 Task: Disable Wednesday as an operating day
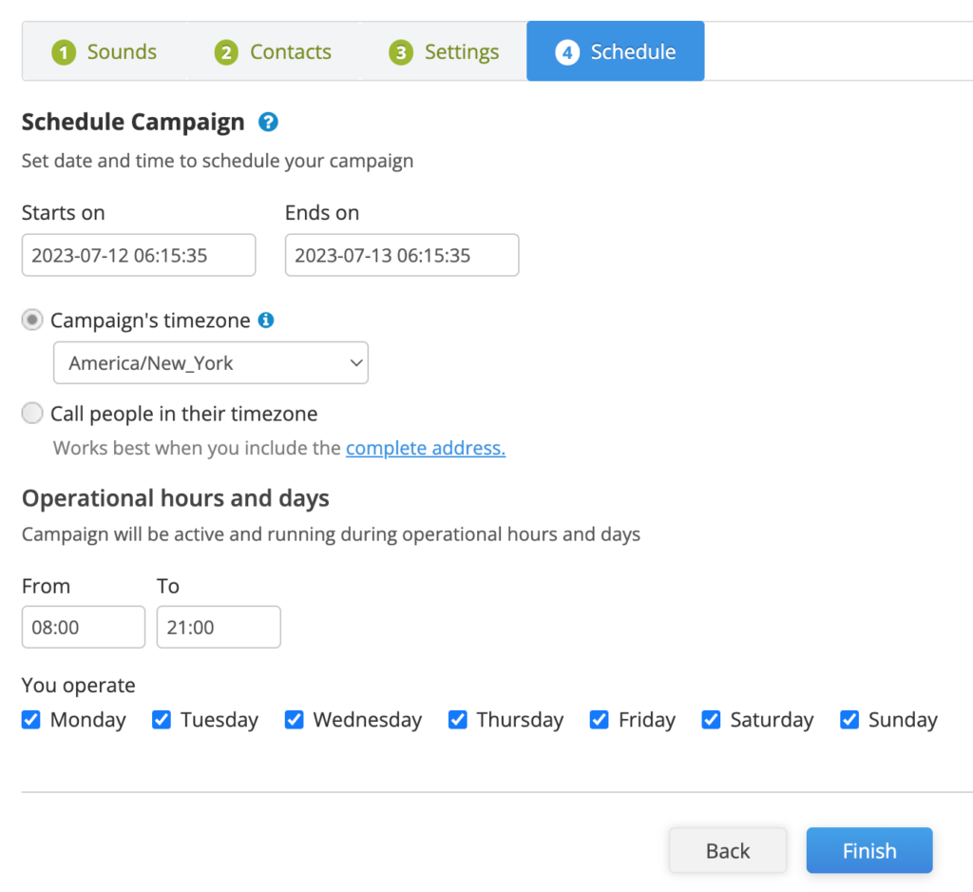[295, 719]
